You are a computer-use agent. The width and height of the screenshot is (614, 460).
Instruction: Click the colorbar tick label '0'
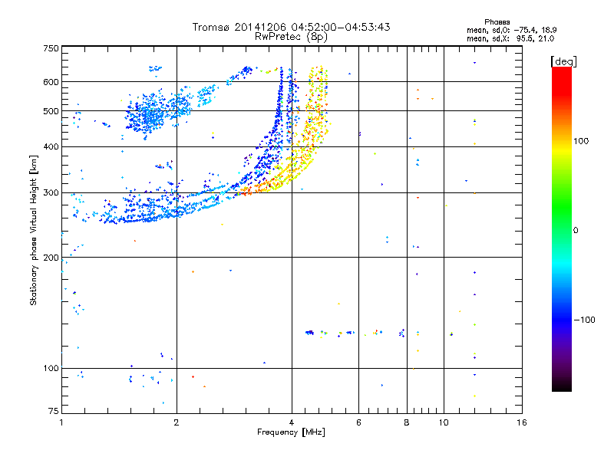[576, 231]
